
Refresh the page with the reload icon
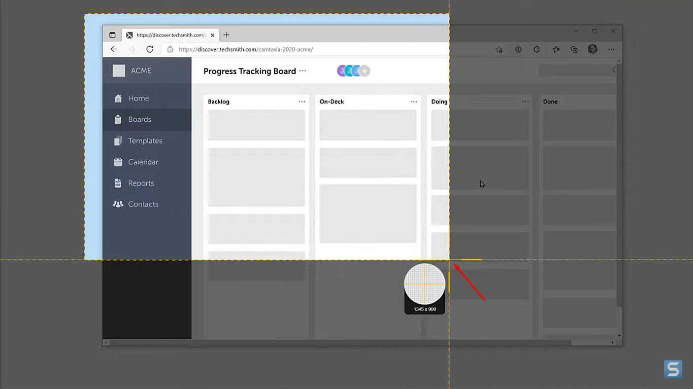(x=150, y=49)
